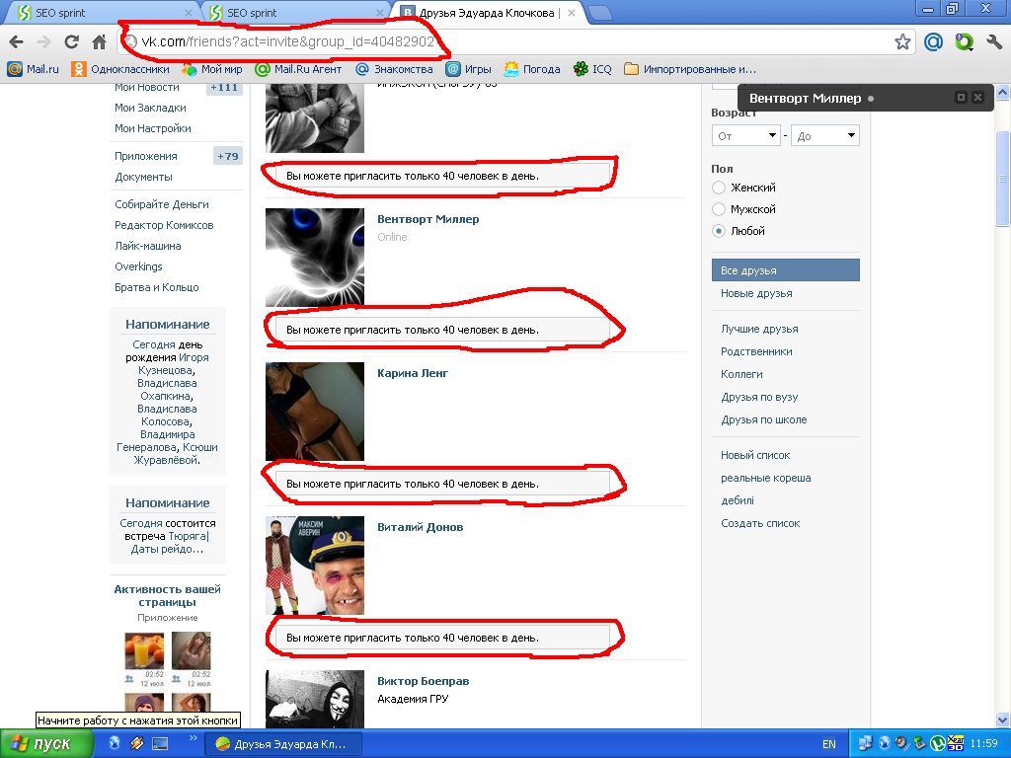Go back with the browser back arrow
Viewport: 1011px width, 758px height.
(16, 42)
